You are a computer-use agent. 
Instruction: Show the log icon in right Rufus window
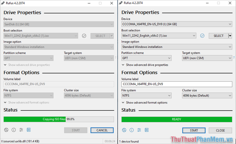[147, 130]
